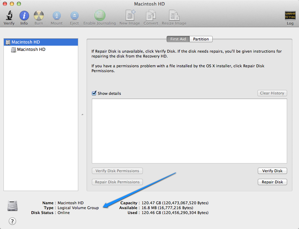The image size is (299, 229).
Task: Click the Verify Disk Permissions button
Action: coord(117,171)
